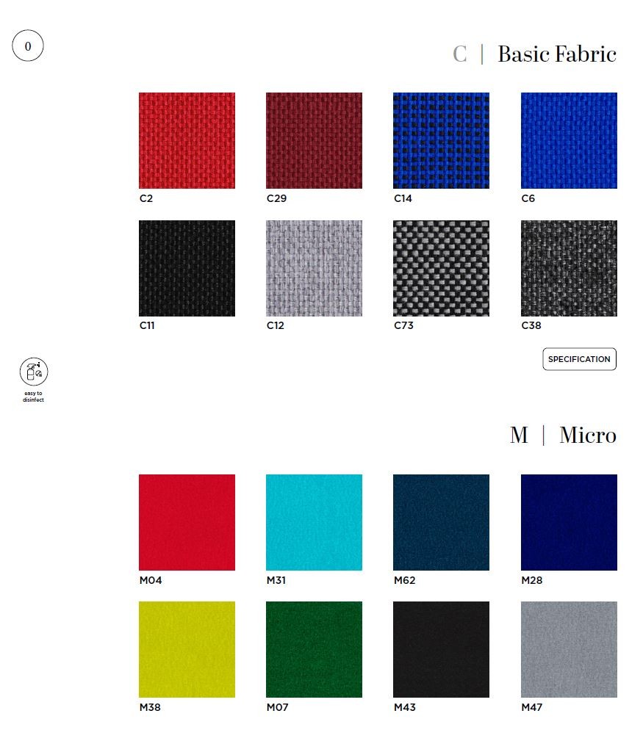Select the M62 dark teal swatch
This screenshot has height=741, width=643.
click(x=441, y=522)
